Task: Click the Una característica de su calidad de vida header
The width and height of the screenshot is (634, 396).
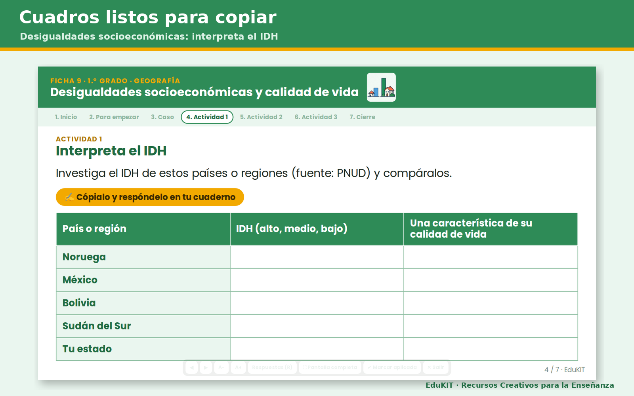Action: [491, 229]
